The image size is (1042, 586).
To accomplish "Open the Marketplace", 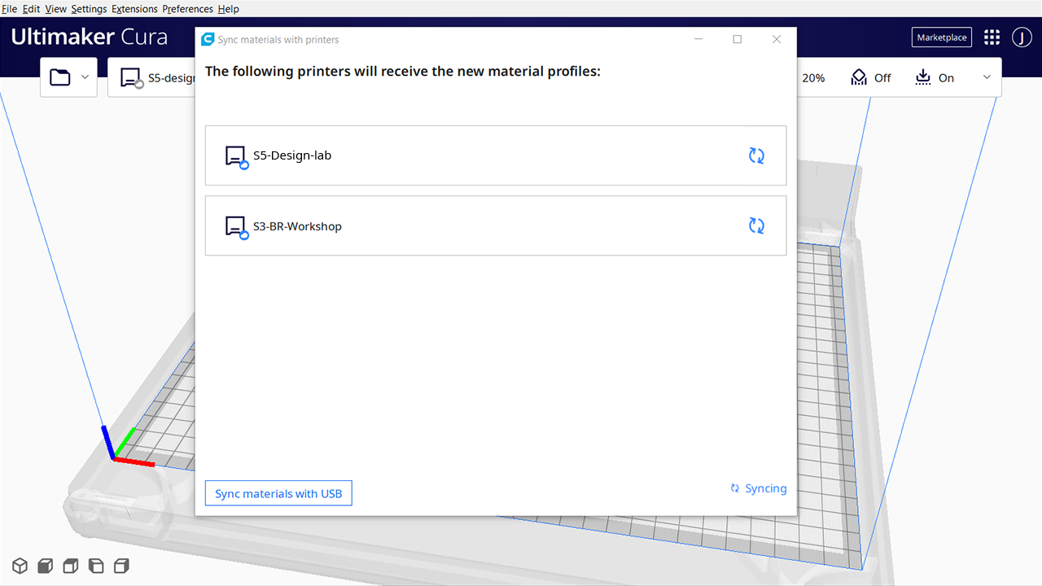I will [942, 37].
